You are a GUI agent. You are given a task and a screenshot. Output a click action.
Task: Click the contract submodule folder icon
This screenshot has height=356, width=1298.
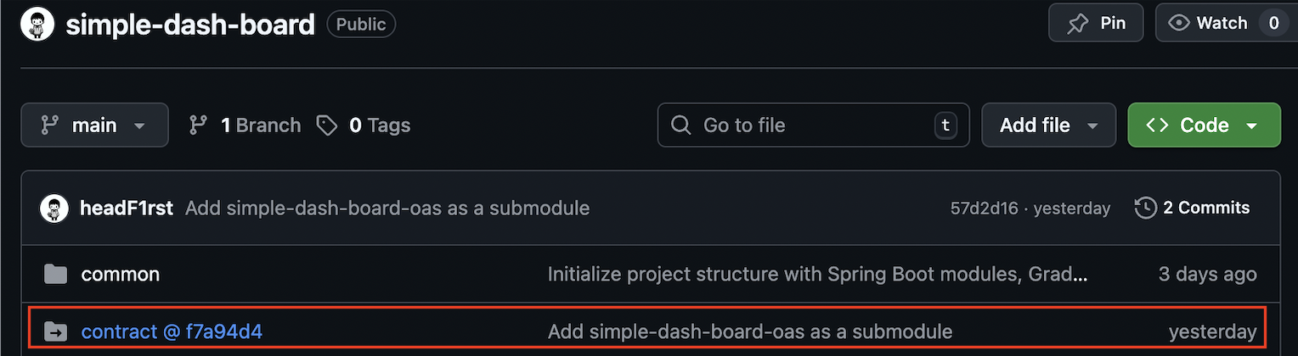click(55, 331)
